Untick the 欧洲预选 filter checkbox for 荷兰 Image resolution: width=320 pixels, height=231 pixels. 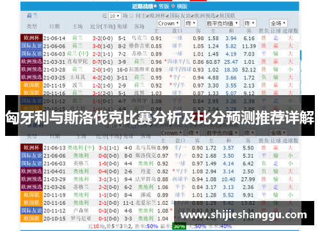tap(192, 16)
